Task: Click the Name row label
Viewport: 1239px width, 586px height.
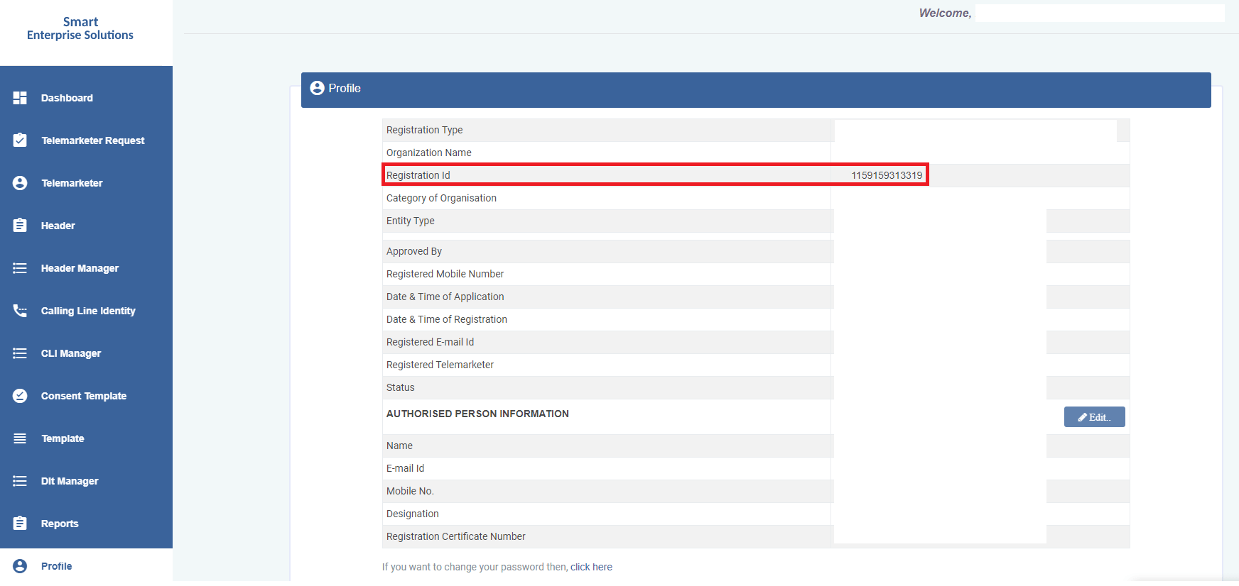Action: [x=399, y=446]
